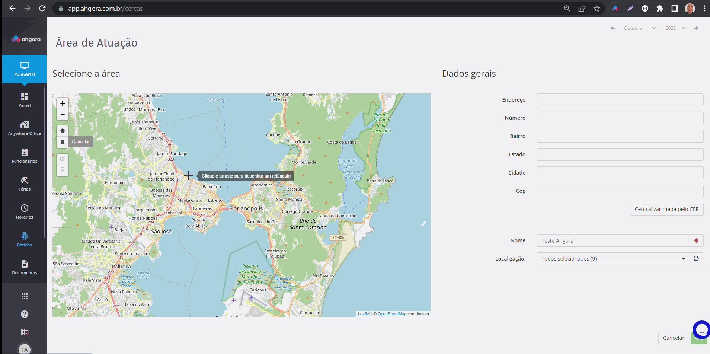The width and height of the screenshot is (710, 354).
Task: Expand the Outubro month dropdown
Action: pos(640,28)
